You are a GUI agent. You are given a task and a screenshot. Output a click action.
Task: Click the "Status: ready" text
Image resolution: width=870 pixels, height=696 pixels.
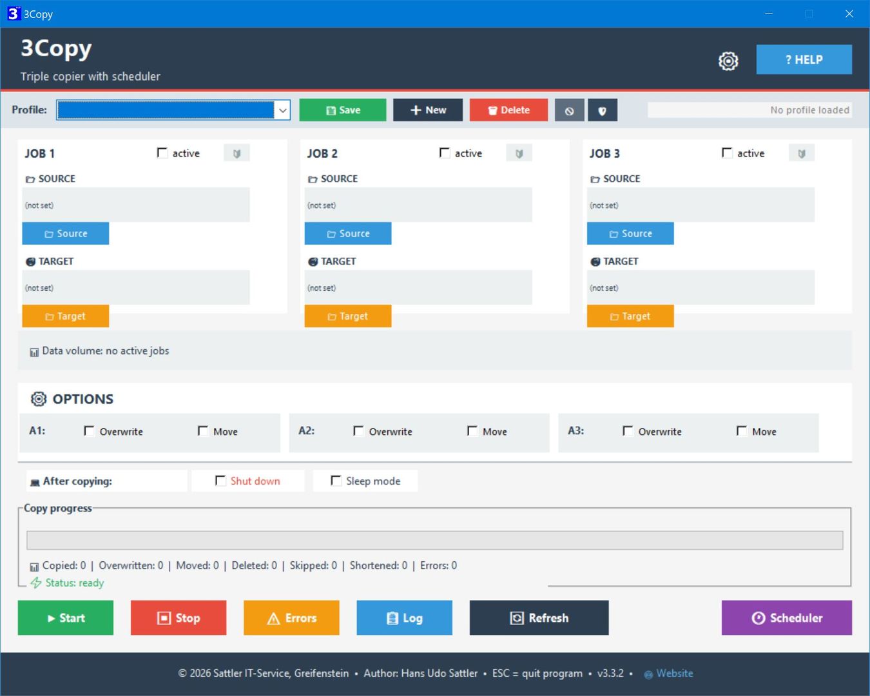pos(75,583)
